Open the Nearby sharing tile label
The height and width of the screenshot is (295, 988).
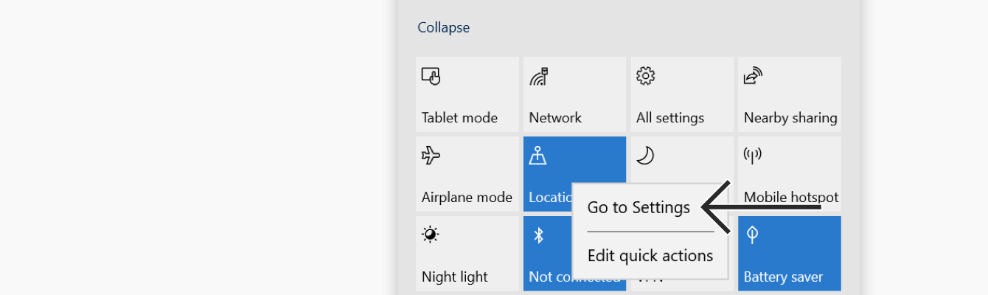(790, 118)
